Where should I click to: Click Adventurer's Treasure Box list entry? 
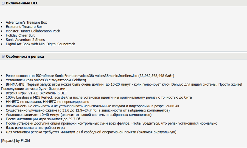[26, 22]
